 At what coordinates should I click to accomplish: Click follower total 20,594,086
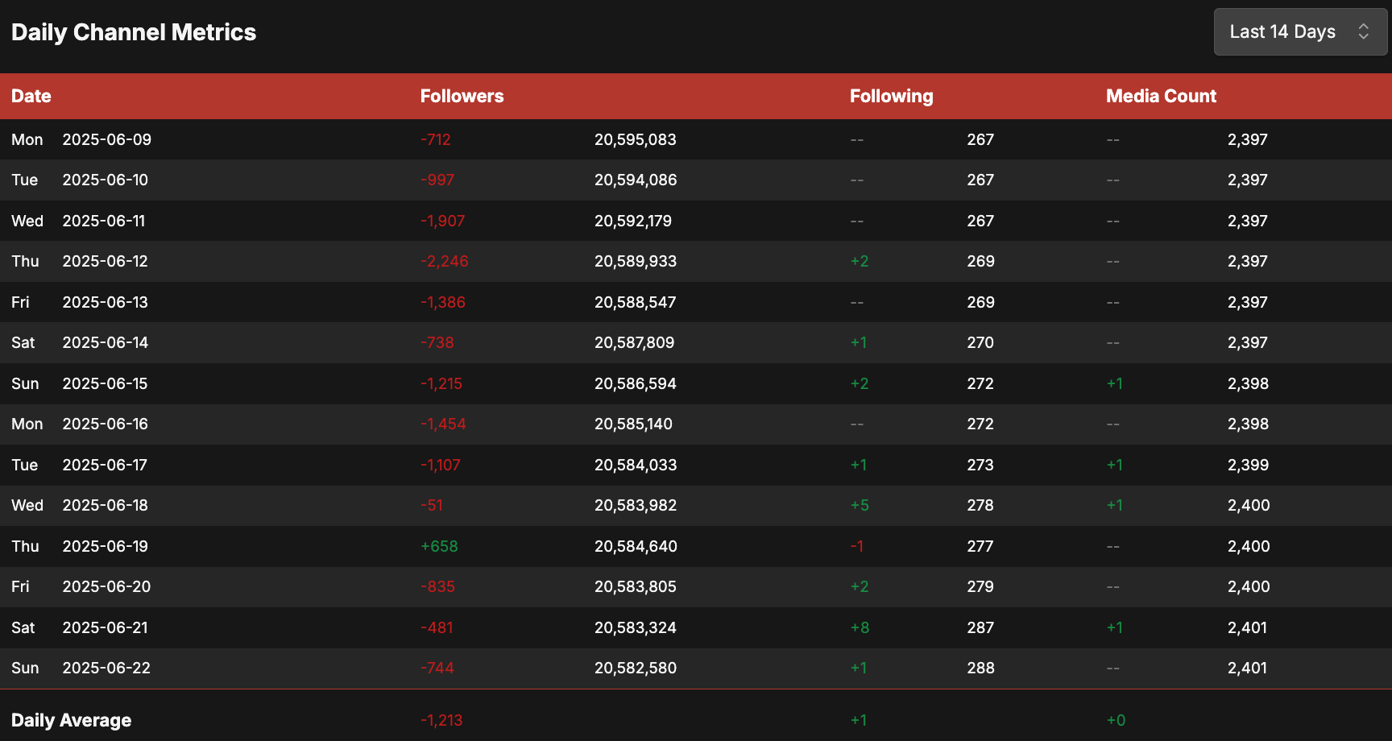pyautogui.click(x=636, y=180)
